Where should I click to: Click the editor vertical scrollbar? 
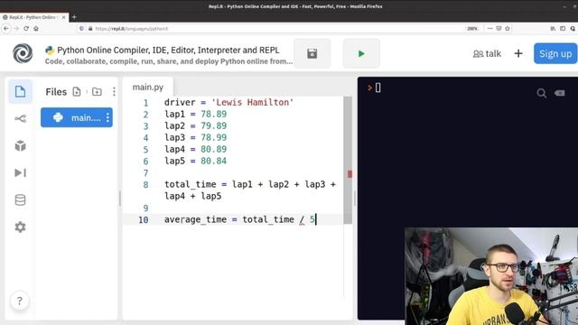pos(348,160)
